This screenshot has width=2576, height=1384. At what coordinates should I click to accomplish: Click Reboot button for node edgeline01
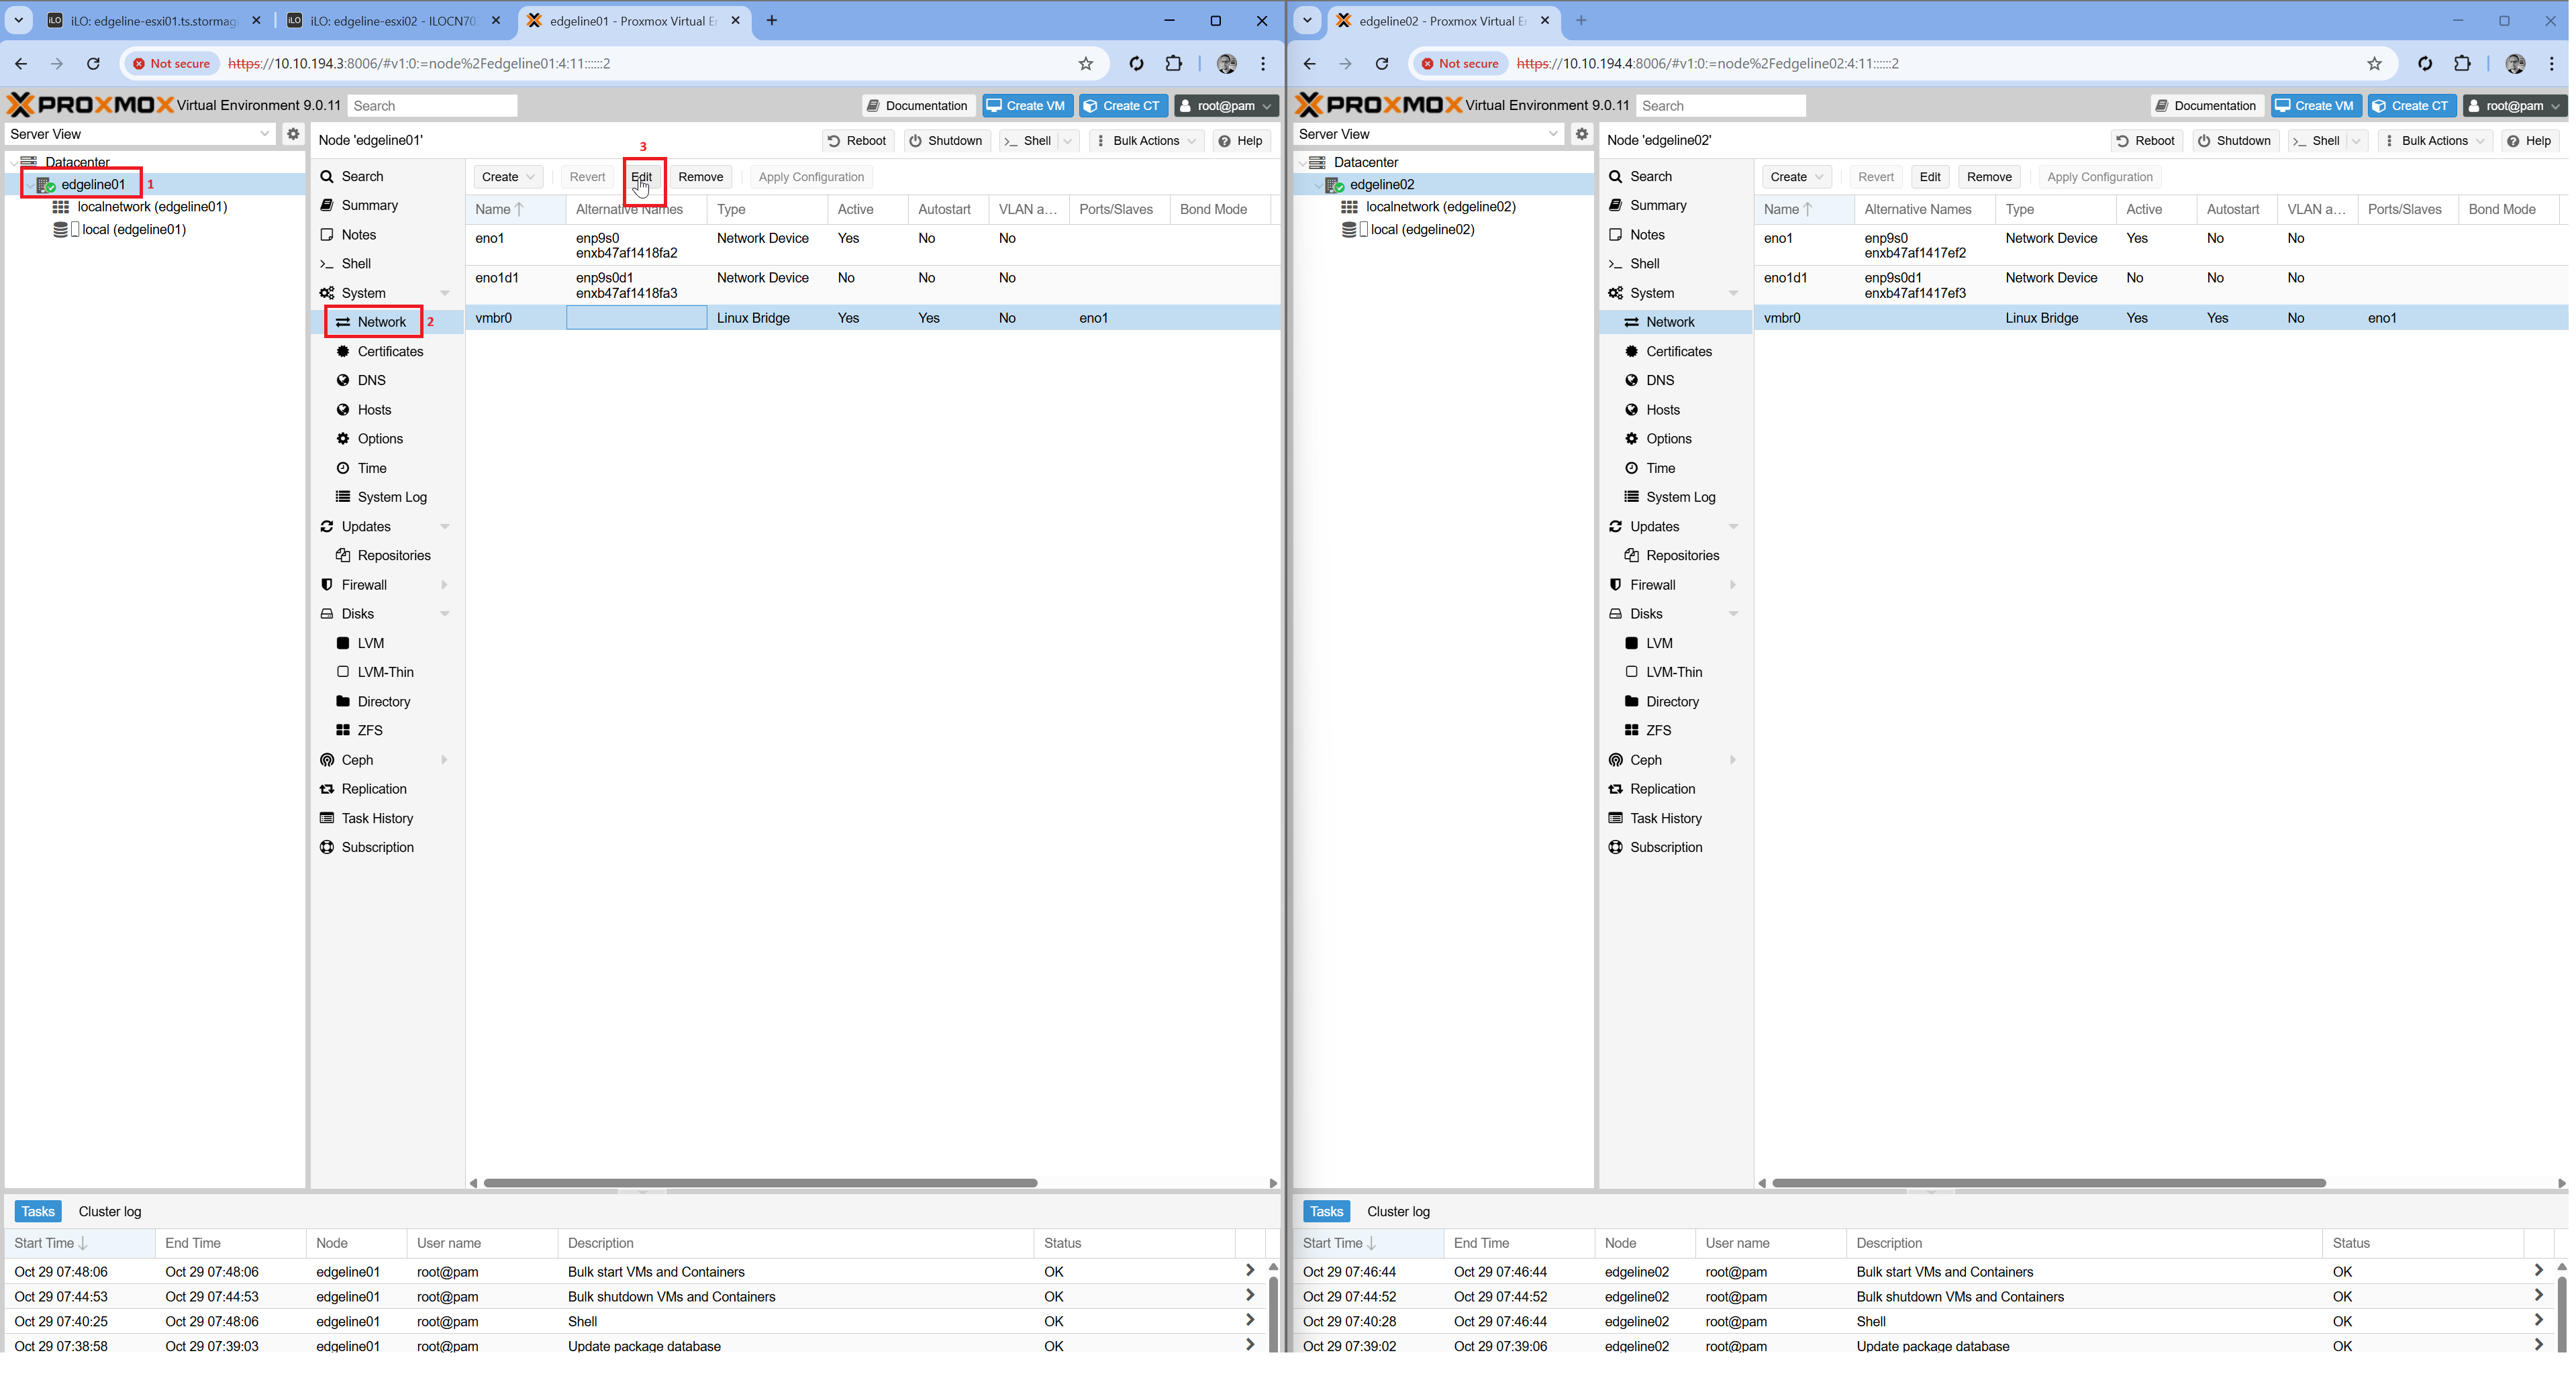tap(857, 141)
